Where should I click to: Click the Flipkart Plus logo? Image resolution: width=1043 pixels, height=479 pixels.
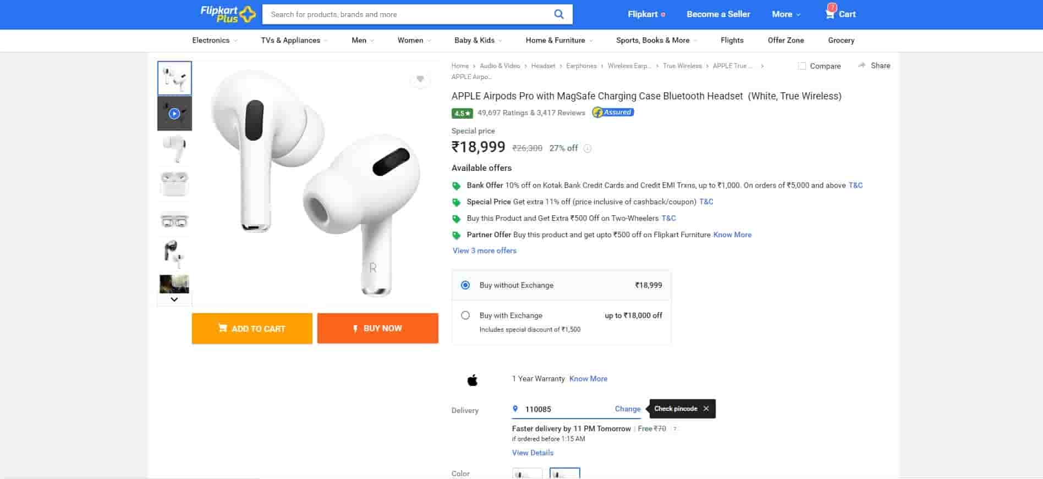click(228, 14)
